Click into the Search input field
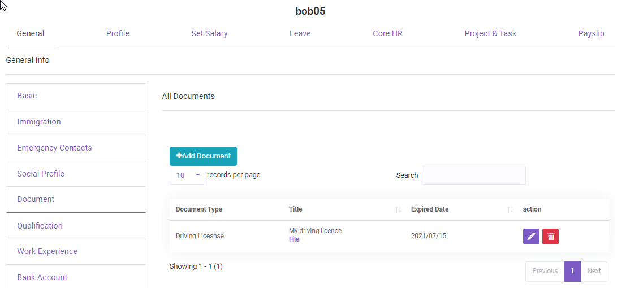The width and height of the screenshot is (626, 288). [473, 175]
